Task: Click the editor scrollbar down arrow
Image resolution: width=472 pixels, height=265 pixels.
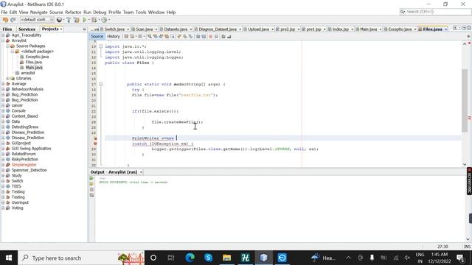Action: [x=465, y=164]
